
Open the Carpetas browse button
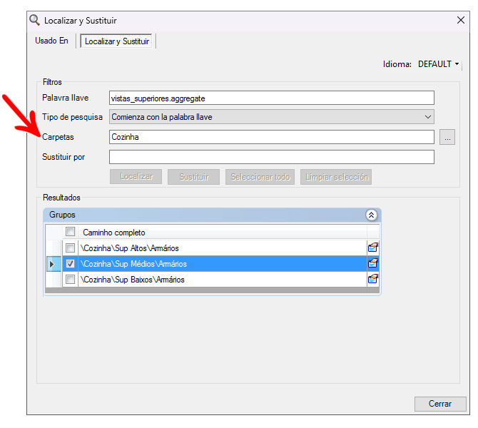click(447, 137)
